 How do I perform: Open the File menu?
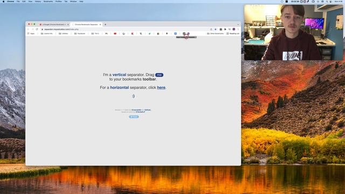tap(18, 1)
